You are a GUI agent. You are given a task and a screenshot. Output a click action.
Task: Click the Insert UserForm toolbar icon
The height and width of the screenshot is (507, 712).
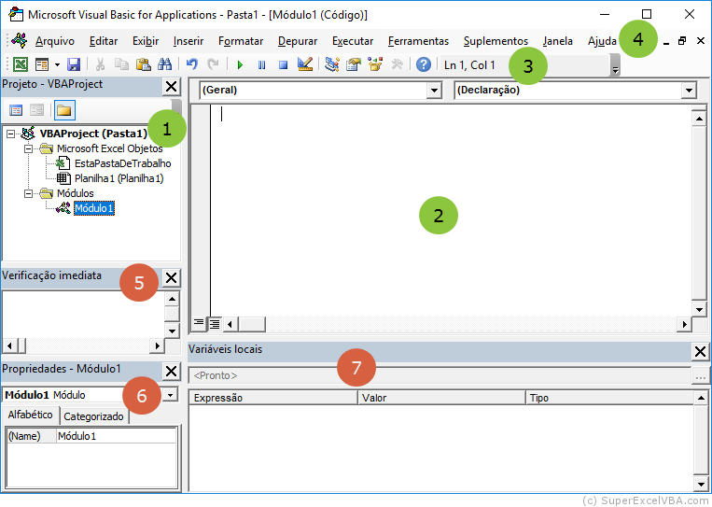pyautogui.click(x=42, y=64)
